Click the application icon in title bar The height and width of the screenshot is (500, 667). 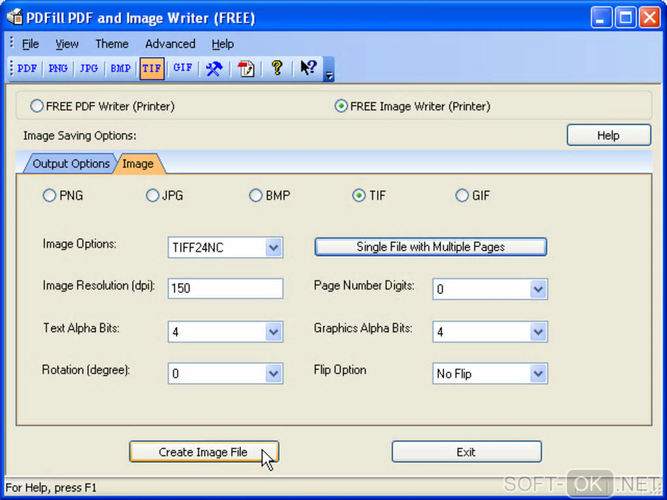point(14,17)
